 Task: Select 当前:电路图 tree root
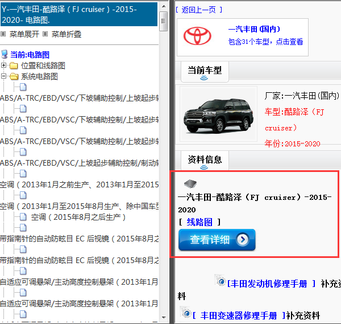(30, 55)
